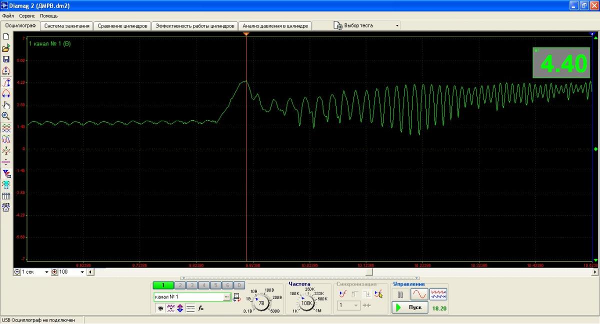Click the scrollbar left arrow
Image resolution: width=600 pixels, height=324 pixels.
click(x=90, y=272)
